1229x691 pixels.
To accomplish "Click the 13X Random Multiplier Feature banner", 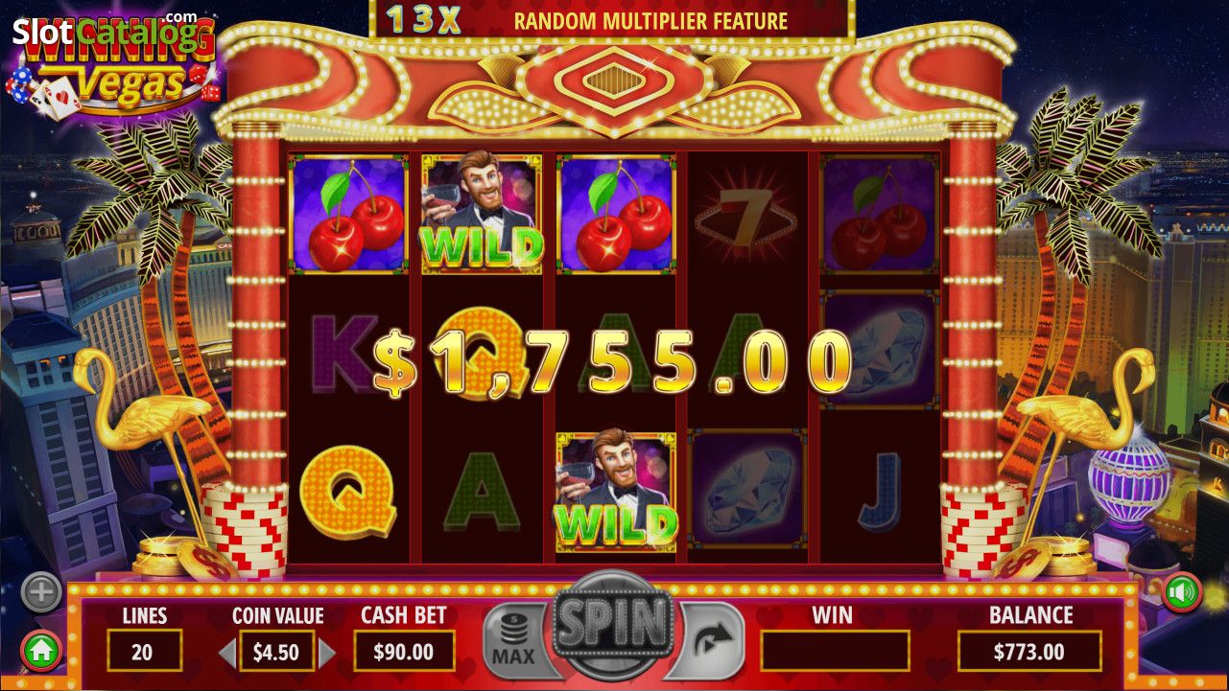I will tap(612, 20).
